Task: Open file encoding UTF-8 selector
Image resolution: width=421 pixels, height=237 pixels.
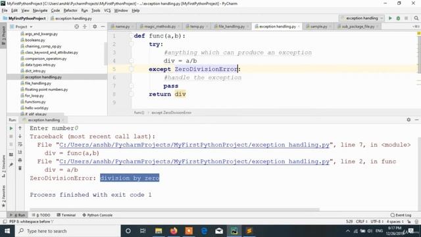Action: [x=377, y=222]
